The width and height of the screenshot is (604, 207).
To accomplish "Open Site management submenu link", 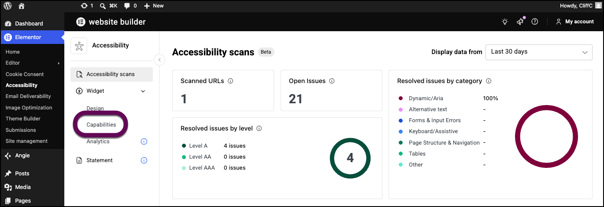I will click(x=26, y=141).
